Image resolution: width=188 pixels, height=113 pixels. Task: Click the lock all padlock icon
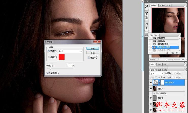pos(164,77)
